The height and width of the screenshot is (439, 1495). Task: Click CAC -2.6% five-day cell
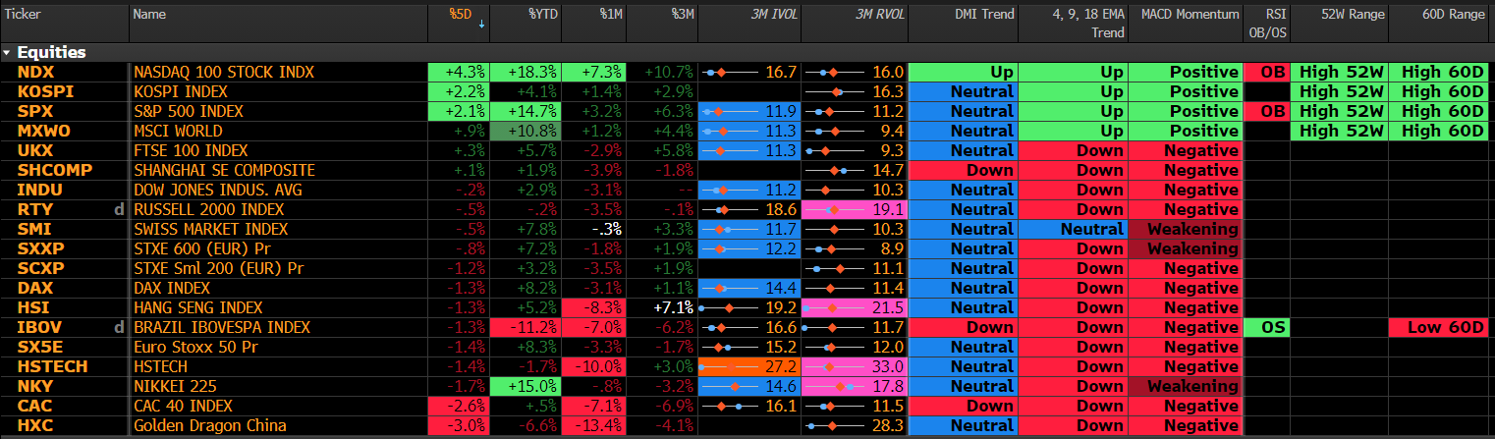click(x=459, y=406)
